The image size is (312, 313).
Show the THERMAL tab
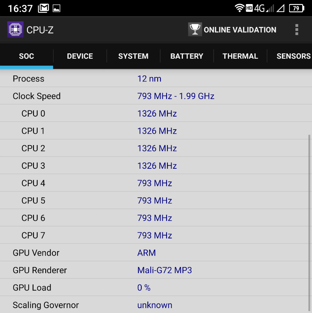[240, 56]
